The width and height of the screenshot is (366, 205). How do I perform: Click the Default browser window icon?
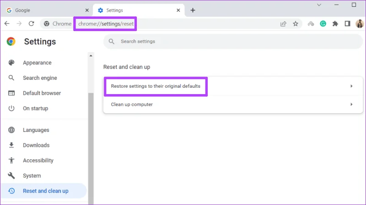[11, 93]
